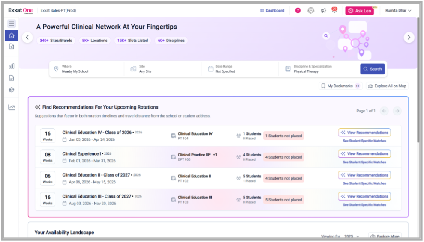Open the bar chart icon in sidebar
The image size is (424, 242).
coord(12,66)
